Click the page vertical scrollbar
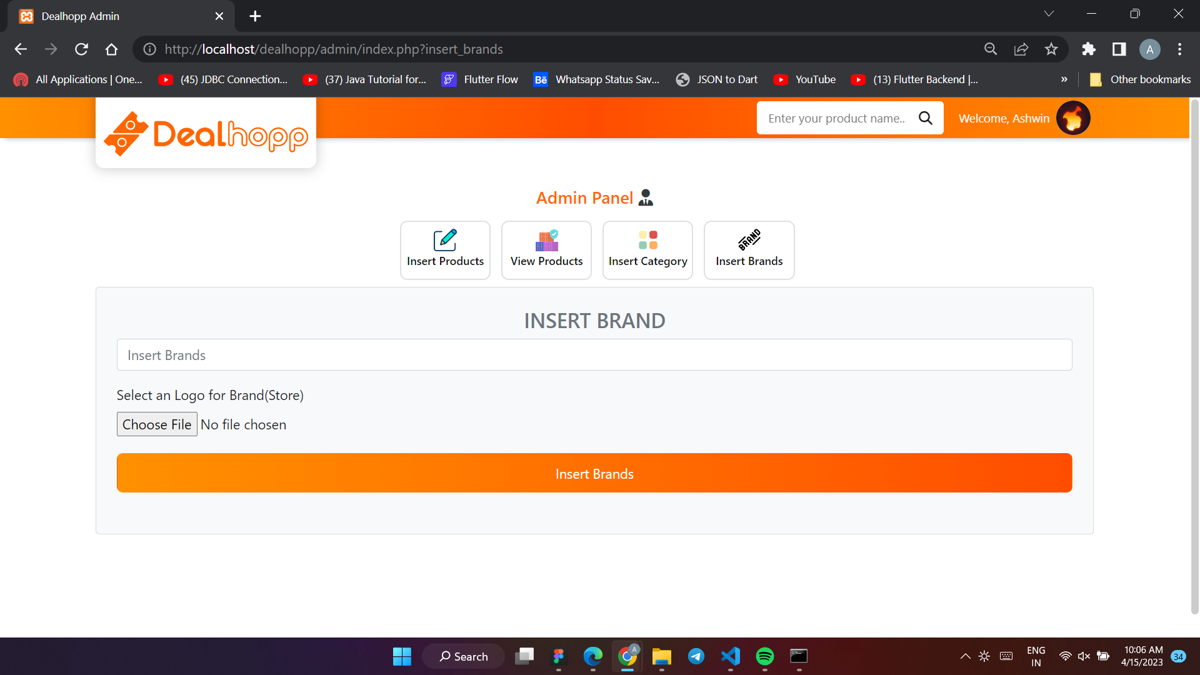The image size is (1200, 675). tap(1194, 356)
